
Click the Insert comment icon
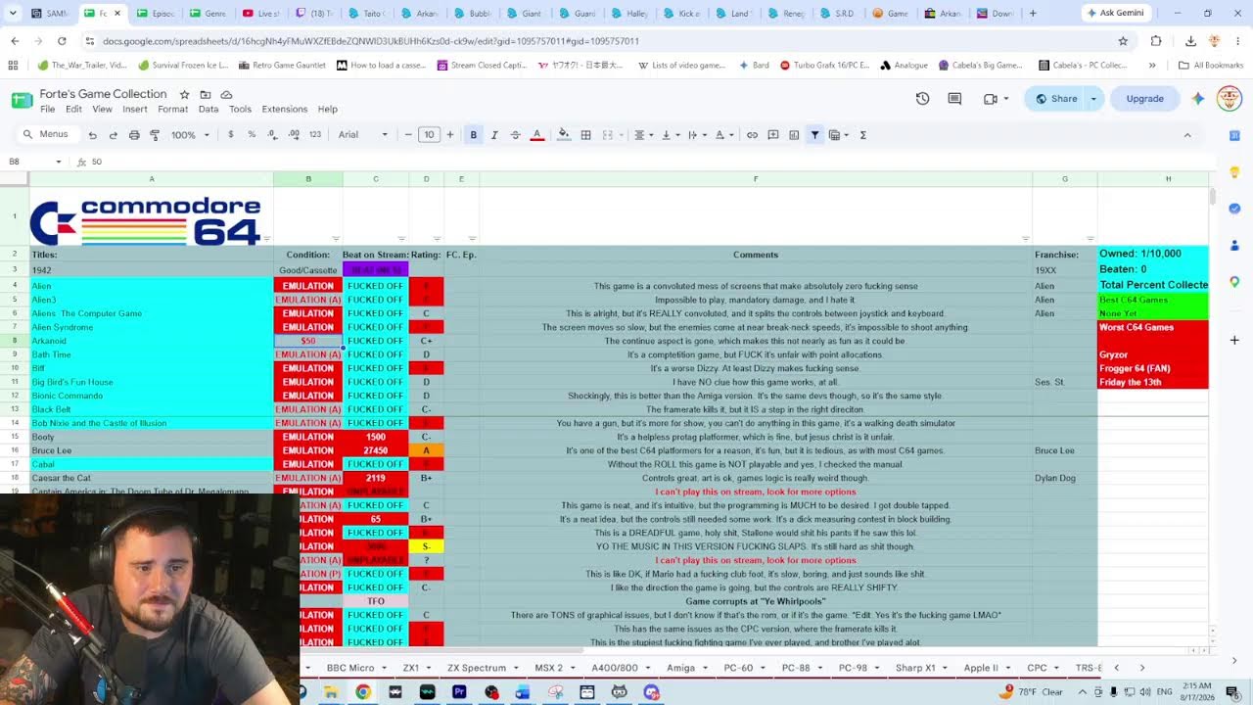click(x=773, y=135)
